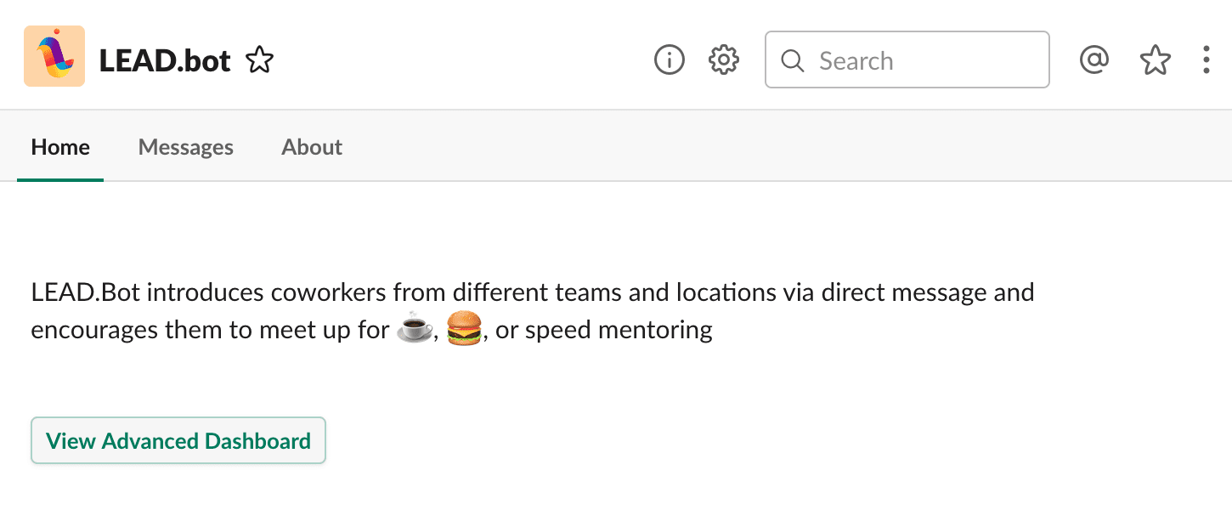The image size is (1232, 510).
Task: Click the LEAD.bot title in header
Action: (165, 61)
